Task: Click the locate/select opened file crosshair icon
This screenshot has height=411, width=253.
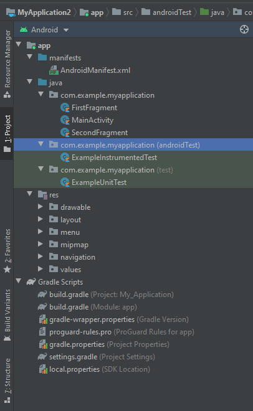Action: tap(244, 29)
